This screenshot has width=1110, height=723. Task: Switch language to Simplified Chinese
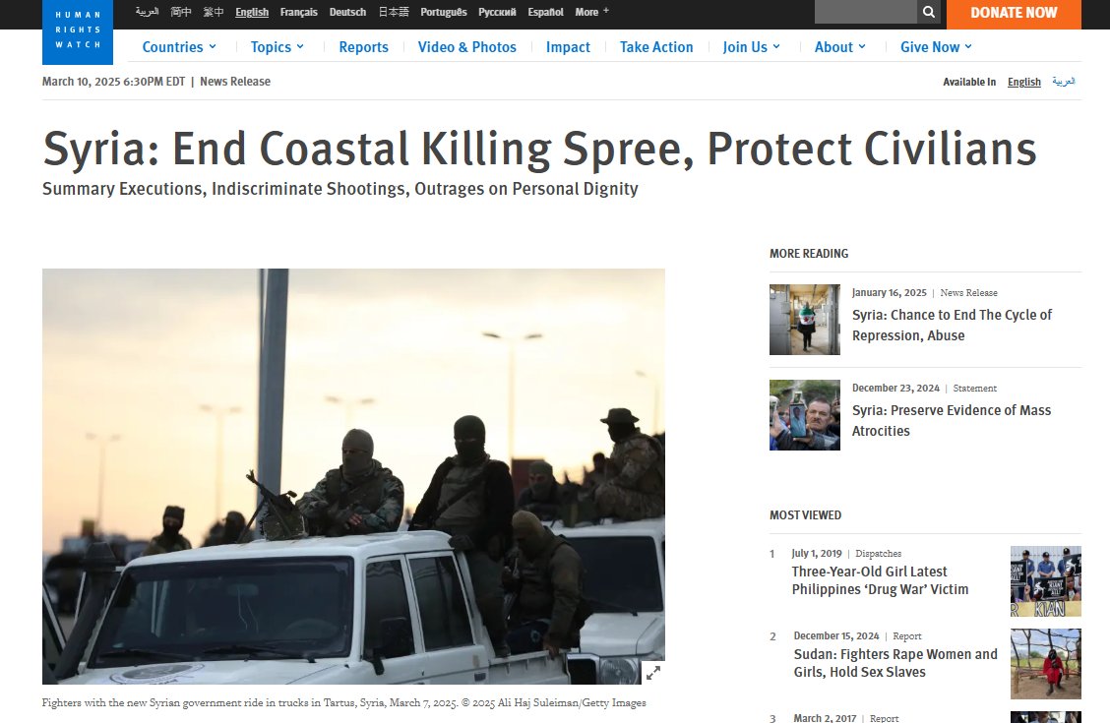(x=181, y=12)
